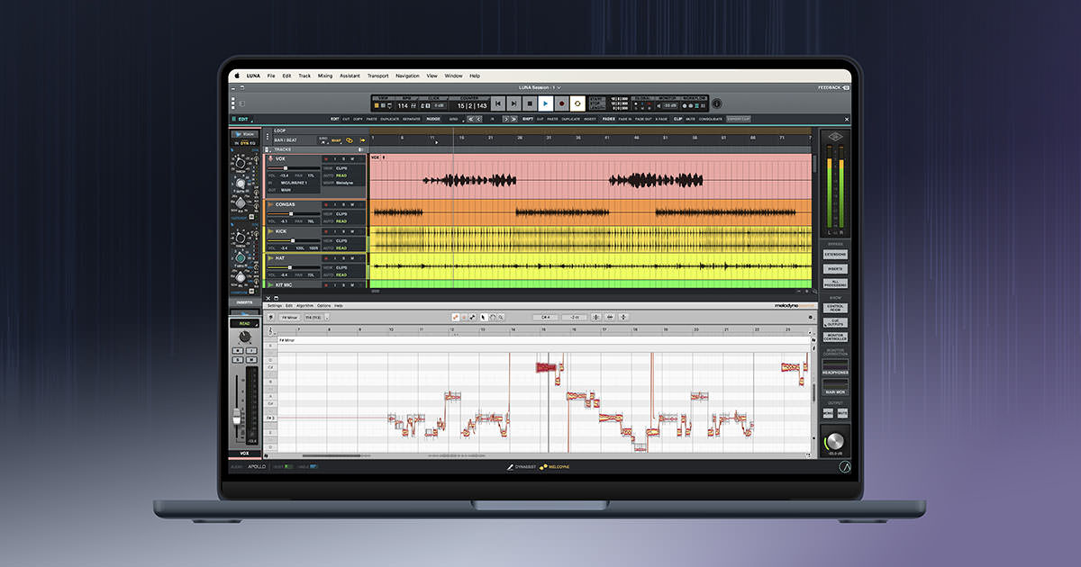Image resolution: width=1081 pixels, height=567 pixels.
Task: Solo the KICK track
Action: [x=342, y=231]
